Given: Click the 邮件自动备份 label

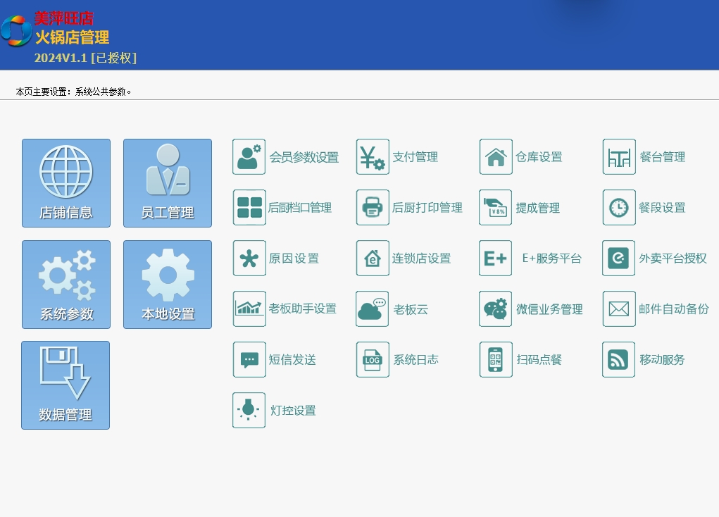Looking at the screenshot, I should (x=674, y=309).
